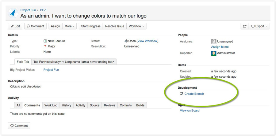Open the Commits tab

point(126,105)
